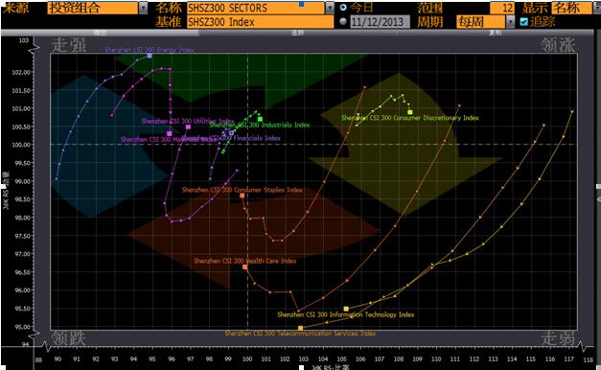Click the SHSZ300 Index benchmark field

click(260, 22)
